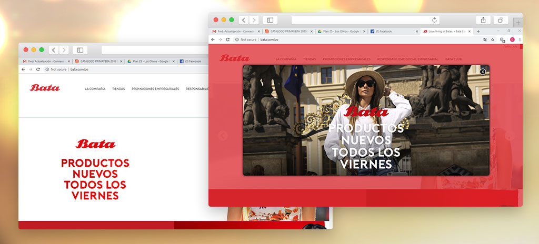The image size is (539, 244).
Task: Open the TIENDAS link in the left window
Action: pyautogui.click(x=118, y=89)
